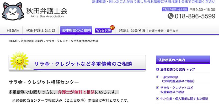Screen dimensions: 219x104
Task: Click arrow icon beside 一般法律相談
Action: (x=158, y=77)
